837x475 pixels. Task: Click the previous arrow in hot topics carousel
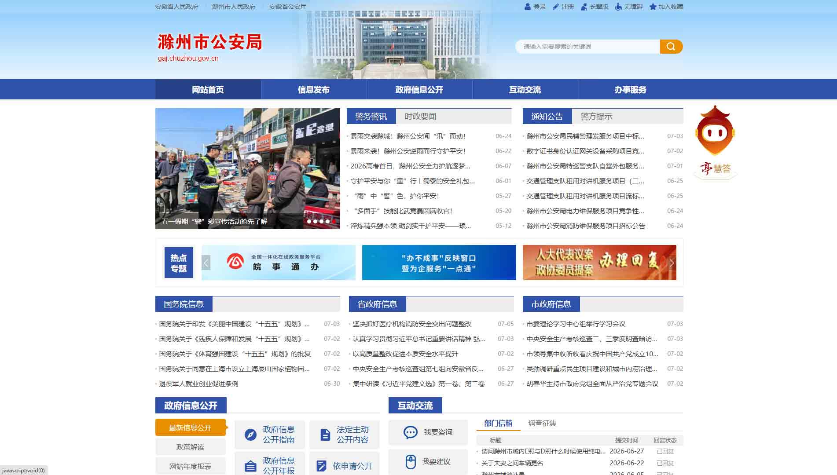206,263
